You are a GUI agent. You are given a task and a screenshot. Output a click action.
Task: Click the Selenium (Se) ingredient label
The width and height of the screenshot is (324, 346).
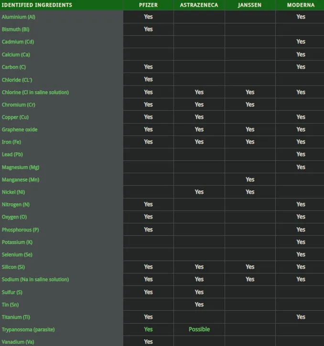click(x=17, y=254)
